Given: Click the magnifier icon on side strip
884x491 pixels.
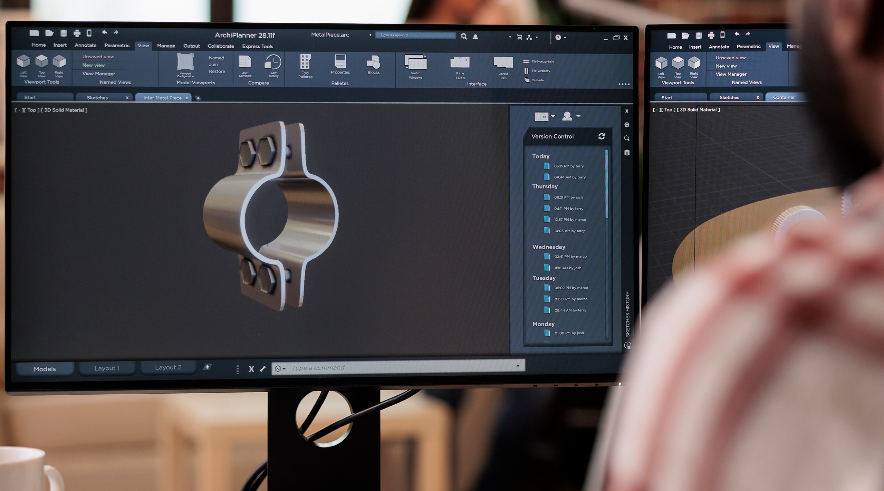Looking at the screenshot, I should tap(627, 138).
